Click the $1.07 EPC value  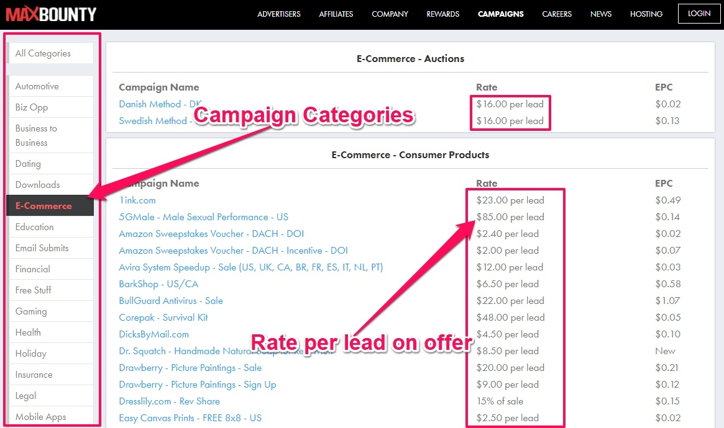coord(667,301)
